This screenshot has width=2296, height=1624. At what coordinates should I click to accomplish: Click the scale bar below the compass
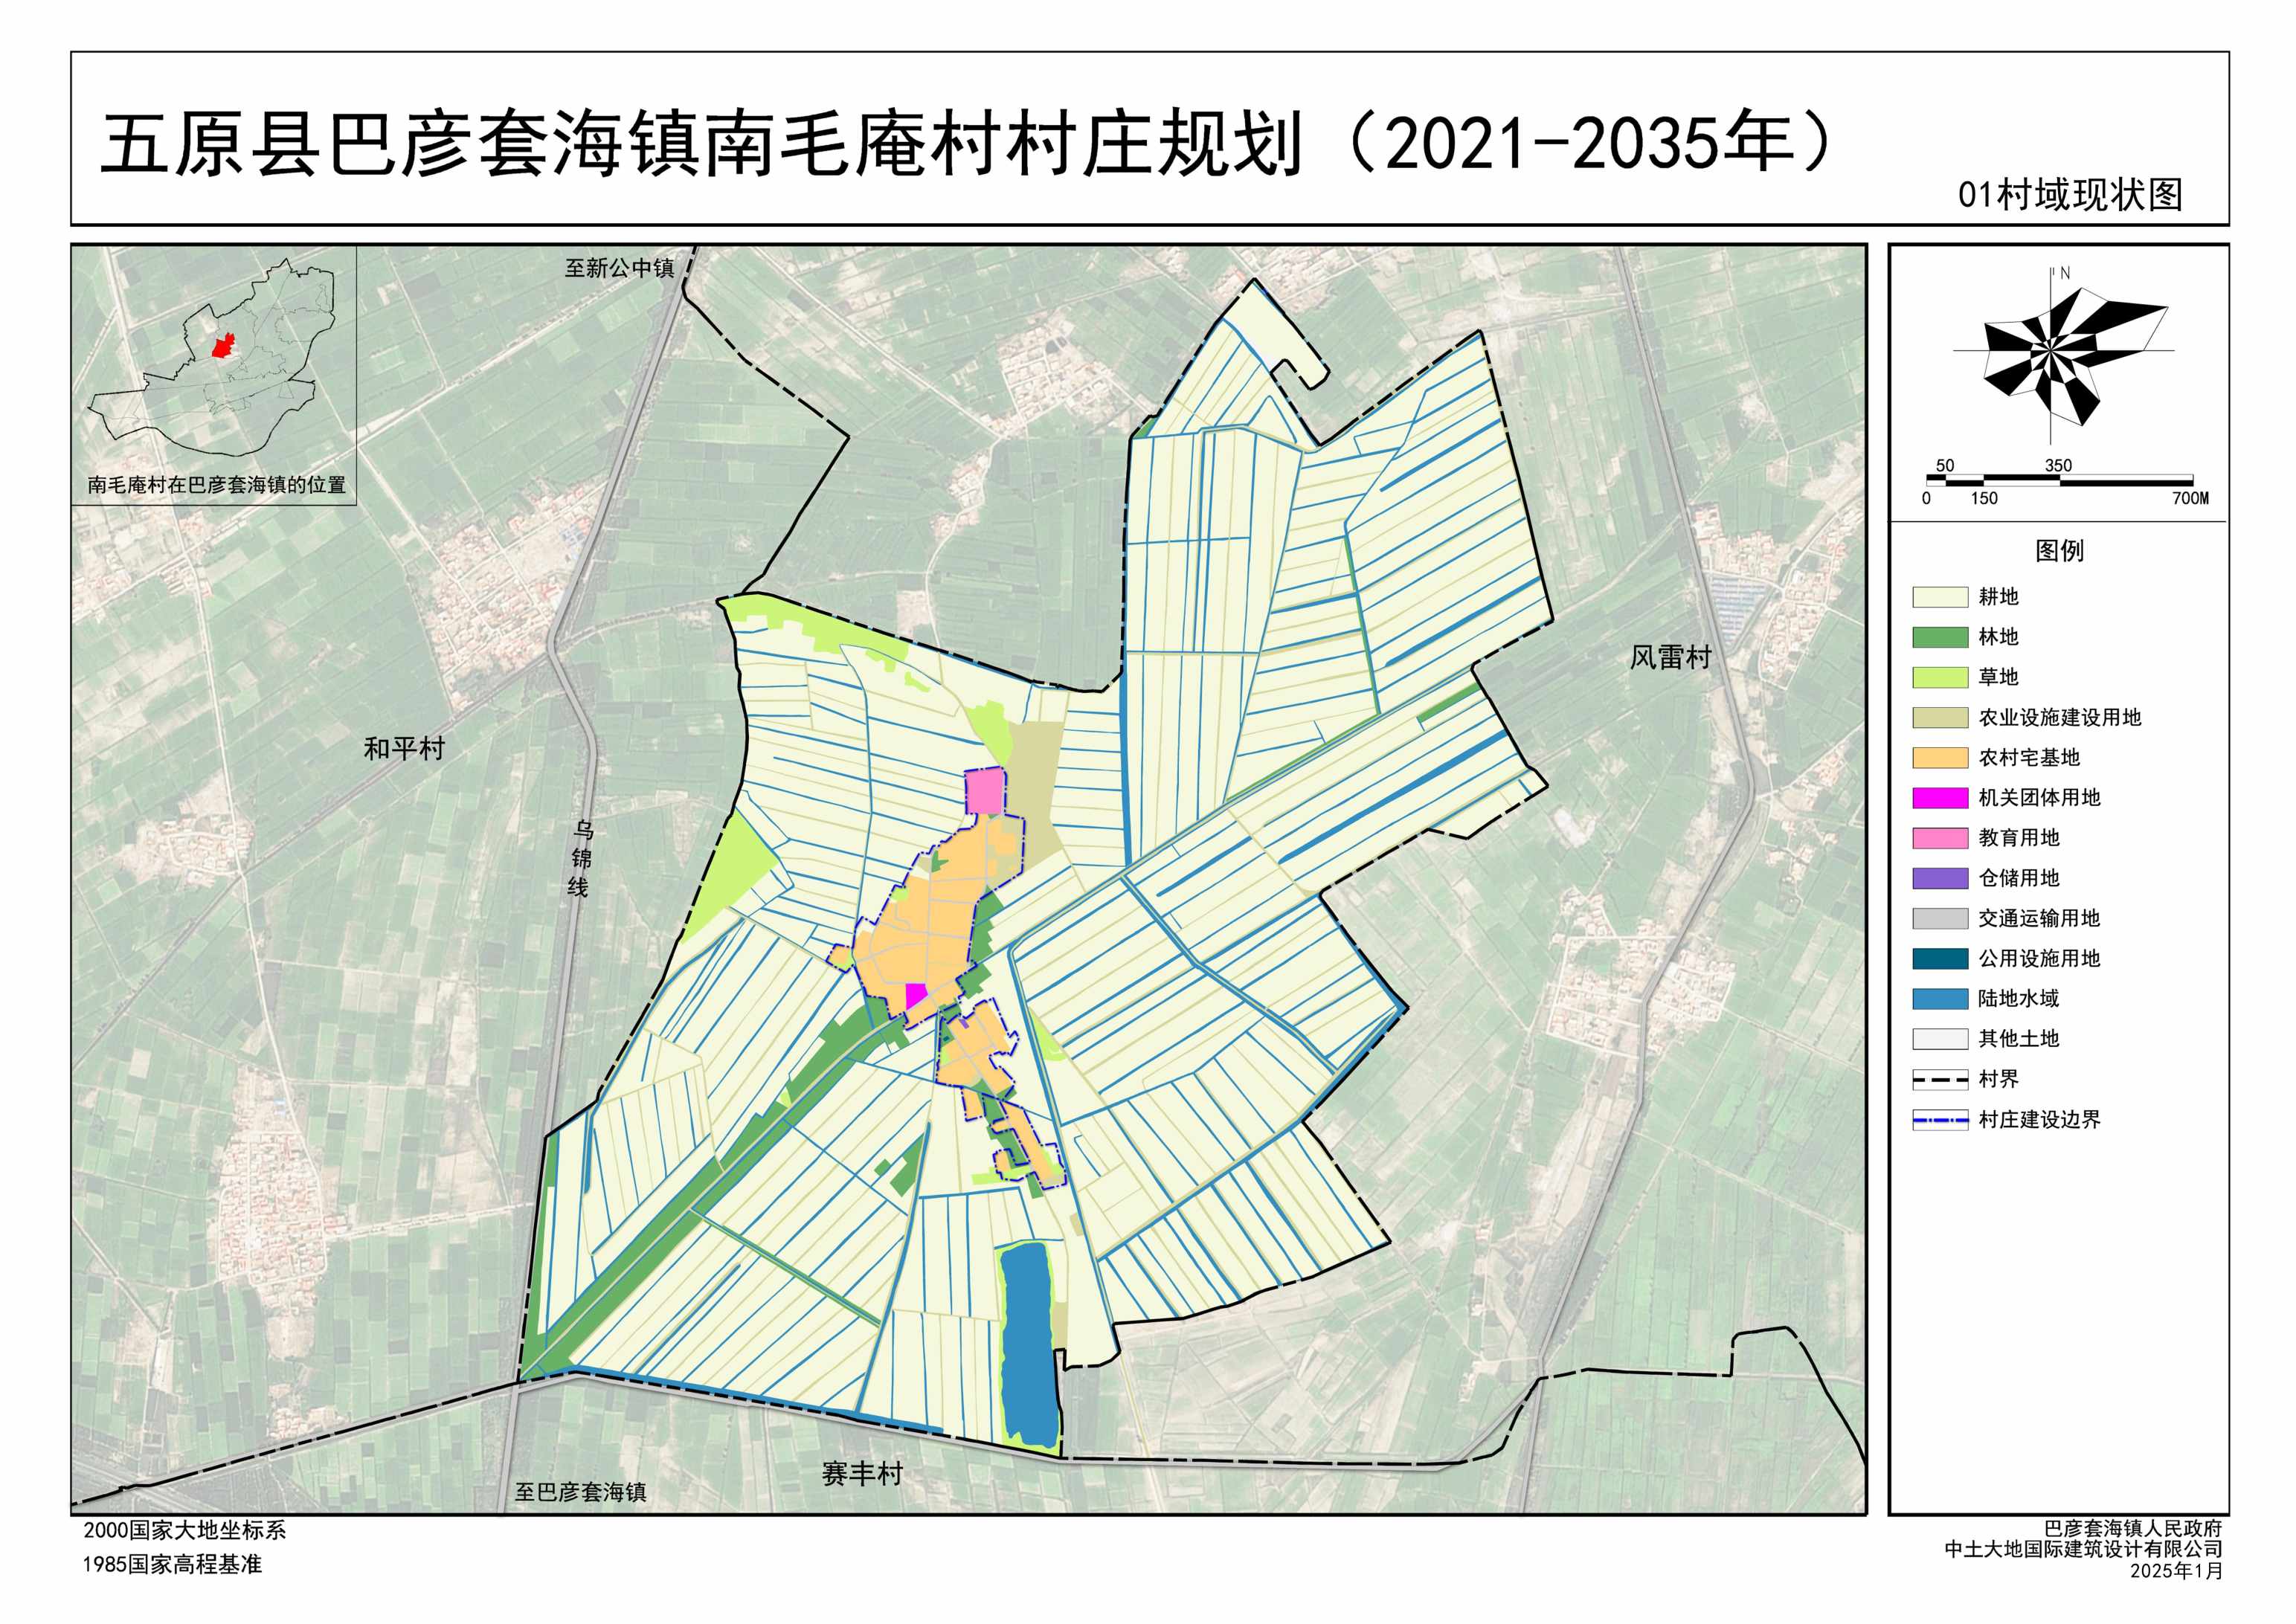pos(2059,481)
